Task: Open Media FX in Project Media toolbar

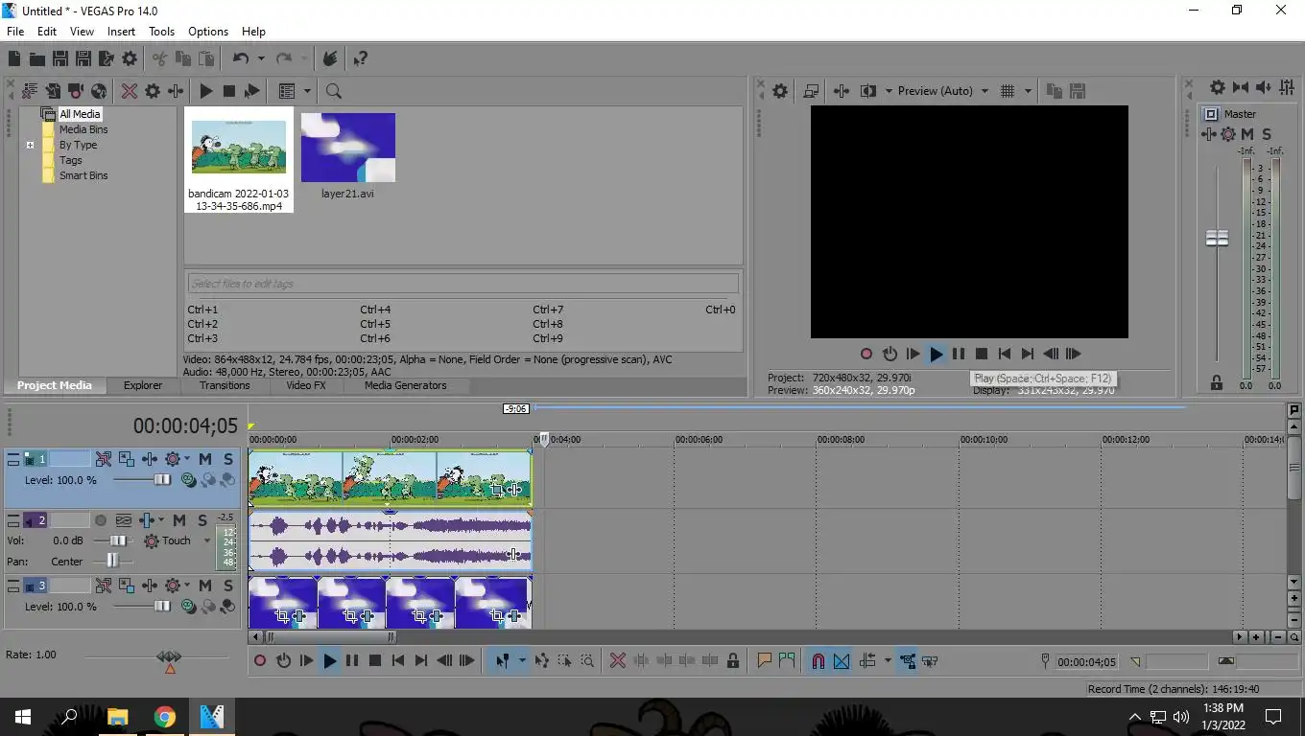Action: pyautogui.click(x=176, y=91)
